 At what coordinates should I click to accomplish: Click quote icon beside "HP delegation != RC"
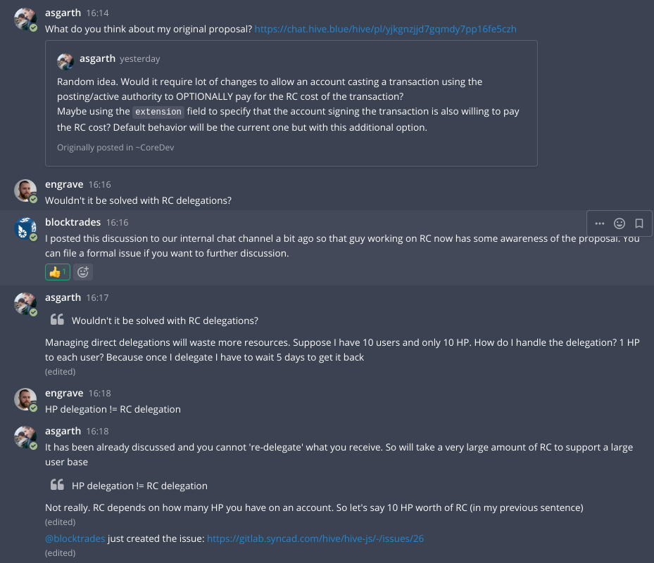(57, 486)
